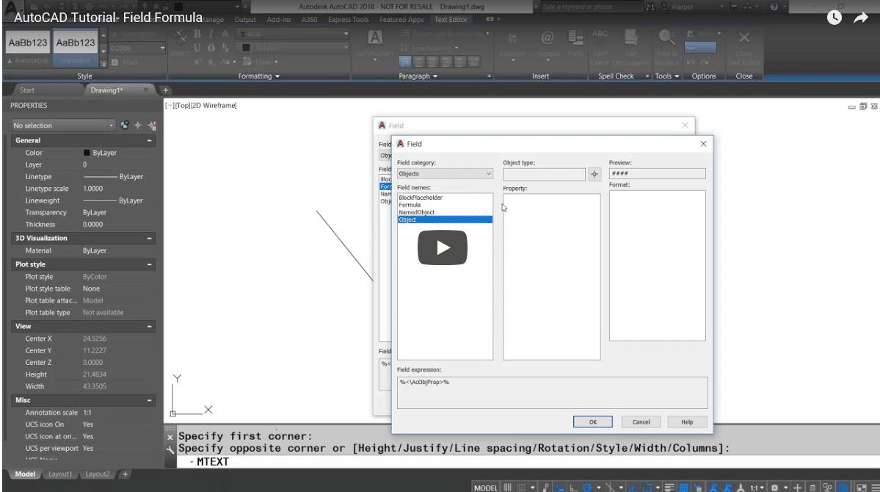Toggle text Mask option
880x492 pixels.
126,62
